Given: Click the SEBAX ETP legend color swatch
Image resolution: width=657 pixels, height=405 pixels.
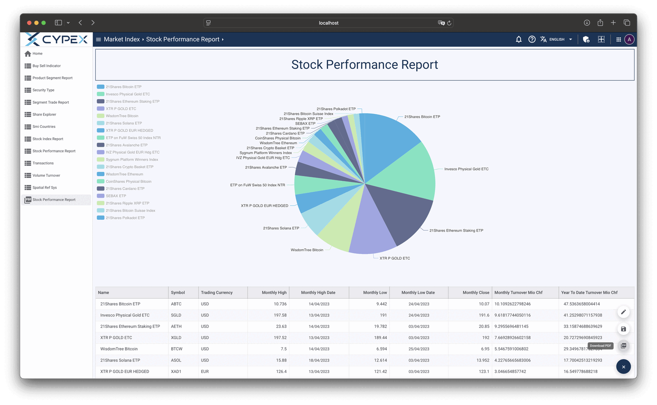Looking at the screenshot, I should pyautogui.click(x=101, y=196).
